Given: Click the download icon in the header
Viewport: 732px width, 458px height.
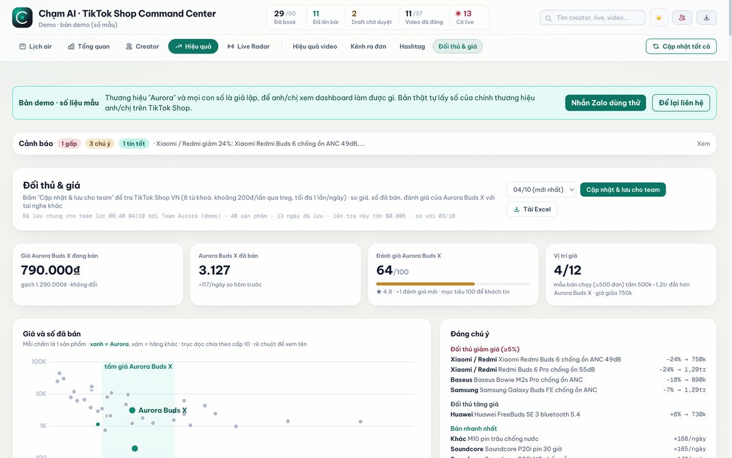Looking at the screenshot, I should (706, 18).
